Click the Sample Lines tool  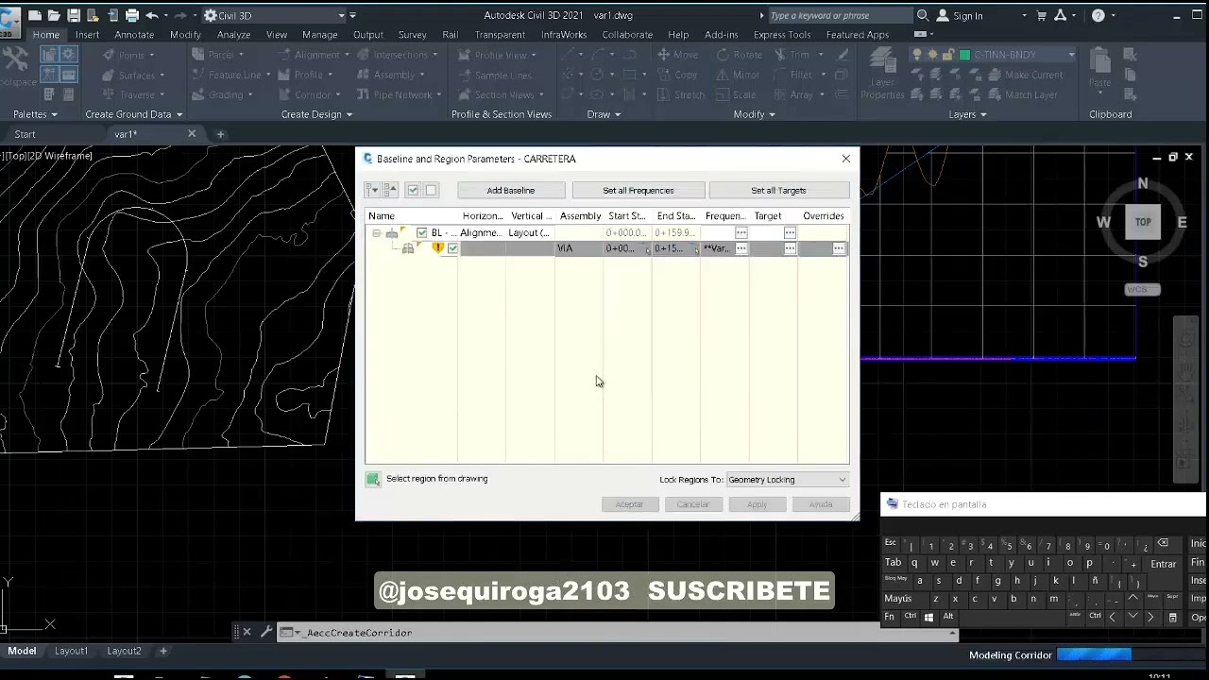click(x=494, y=75)
